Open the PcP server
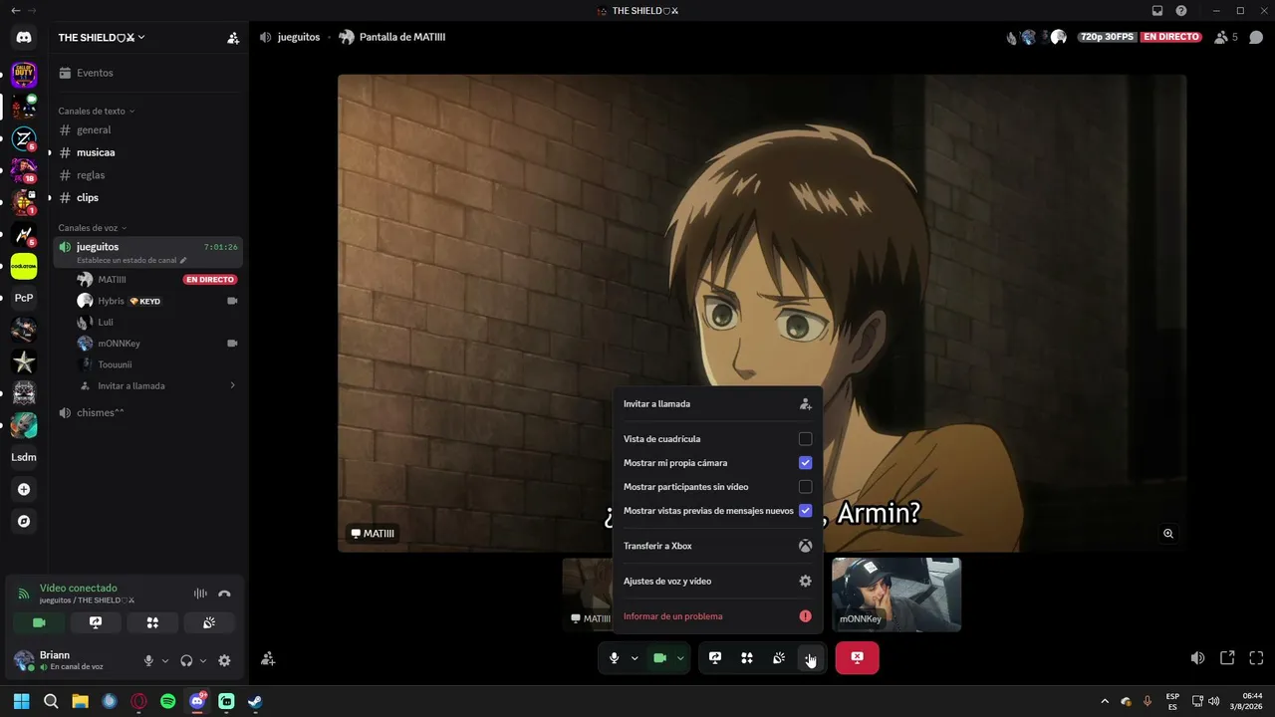Screen dimensions: 1275x717 point(24,298)
